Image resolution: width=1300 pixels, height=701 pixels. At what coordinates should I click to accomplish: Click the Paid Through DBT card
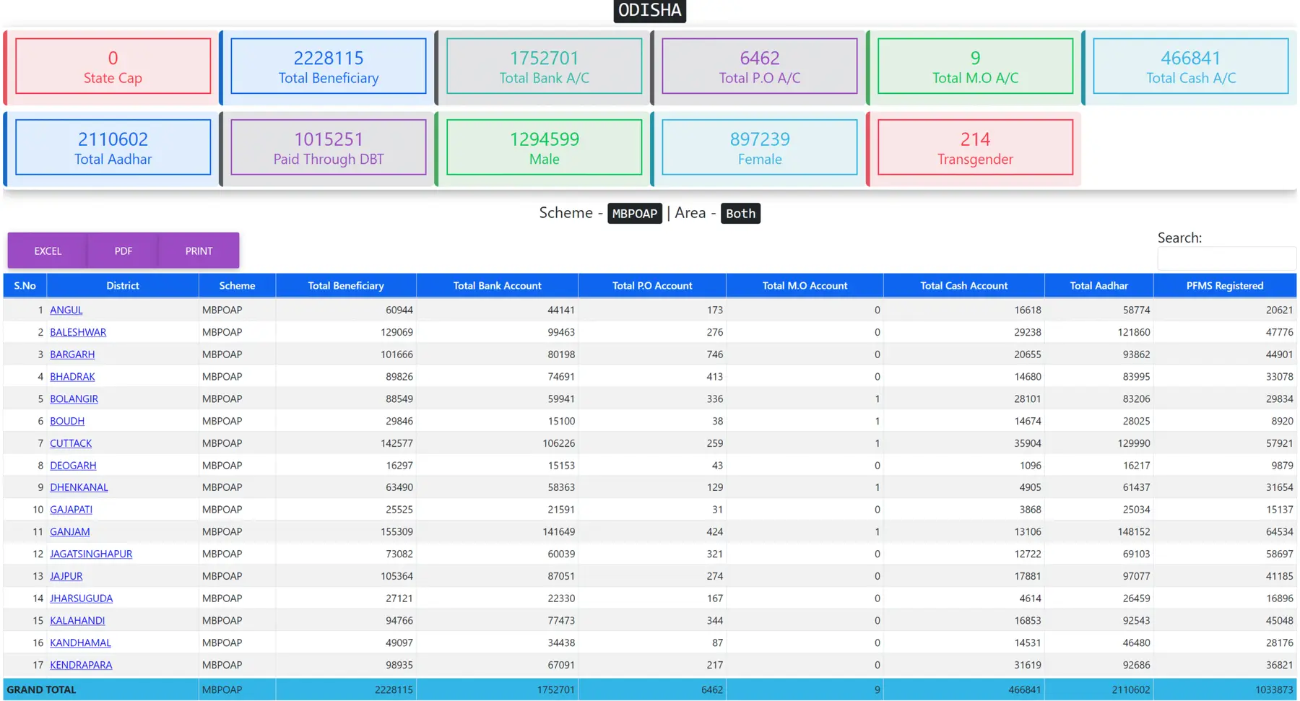[x=327, y=147]
